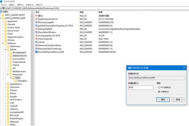This screenshot has height=126, width=189.
Task: Open the 收藏夹(A) menu
Action: click(30, 5)
